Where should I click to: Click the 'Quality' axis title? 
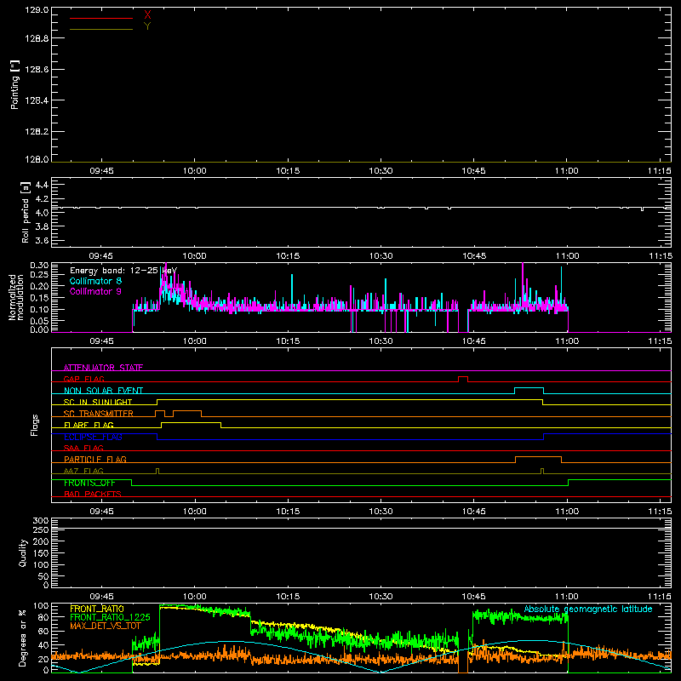(23, 552)
